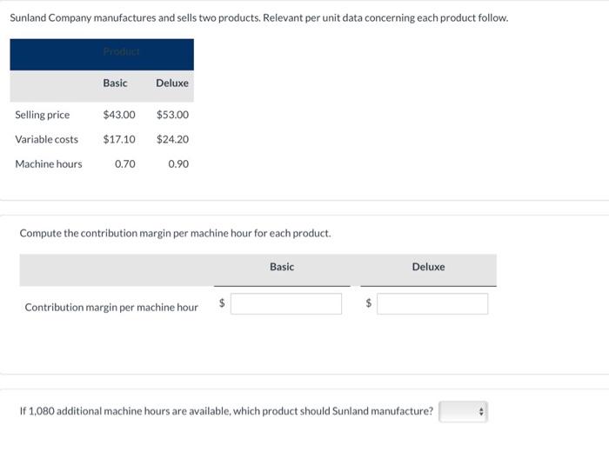Viewport: 609px width, 452px height.
Task: Click the Contribution margin per machine hour label
Action: coord(111,307)
